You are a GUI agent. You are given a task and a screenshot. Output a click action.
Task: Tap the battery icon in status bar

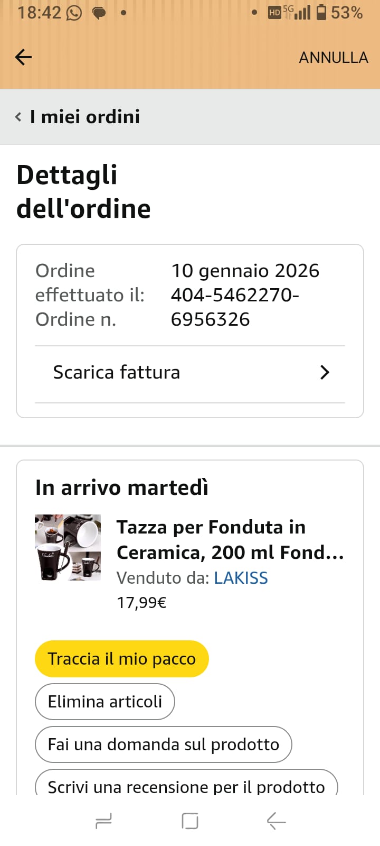321,12
